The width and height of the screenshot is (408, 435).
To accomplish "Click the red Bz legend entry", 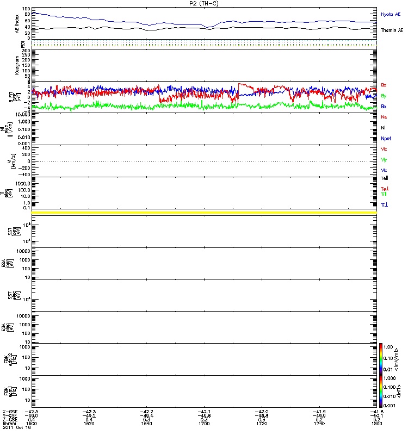I will [384, 85].
